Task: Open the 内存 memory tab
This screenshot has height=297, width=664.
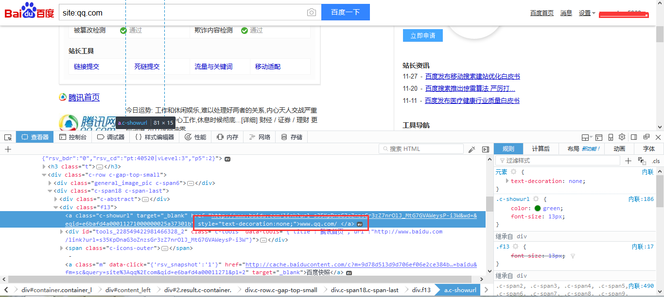Action: click(x=227, y=137)
